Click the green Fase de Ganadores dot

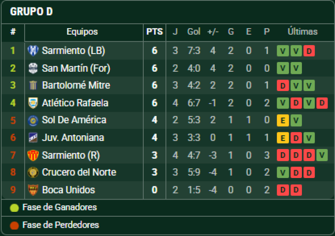tap(14, 208)
